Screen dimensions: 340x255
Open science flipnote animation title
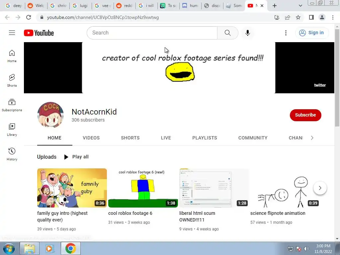[278, 213]
